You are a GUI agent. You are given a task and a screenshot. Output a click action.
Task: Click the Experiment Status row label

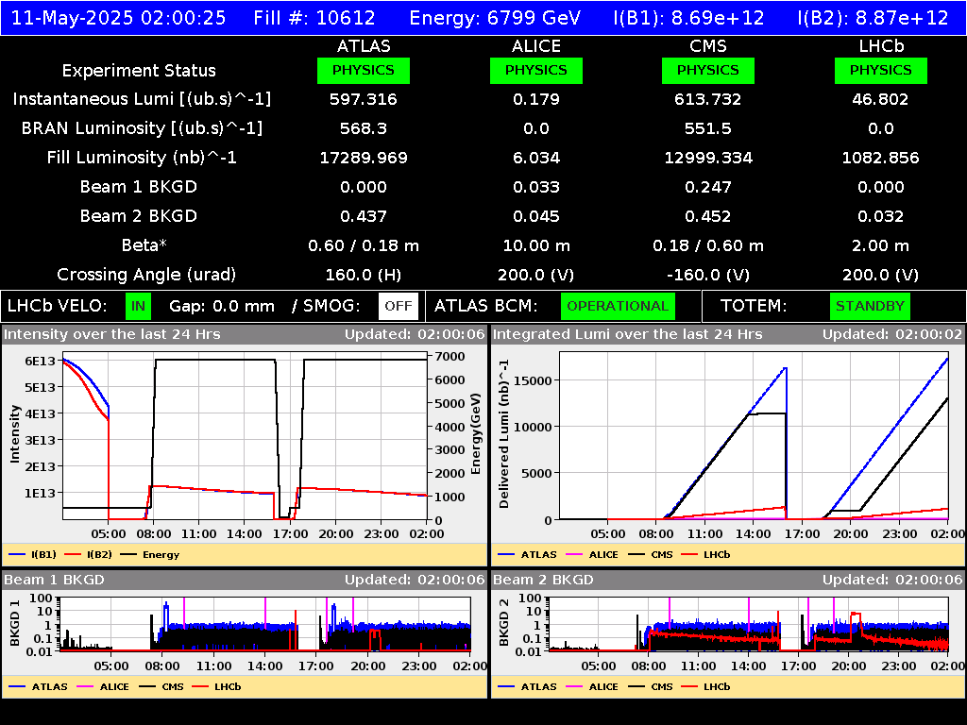(x=139, y=70)
